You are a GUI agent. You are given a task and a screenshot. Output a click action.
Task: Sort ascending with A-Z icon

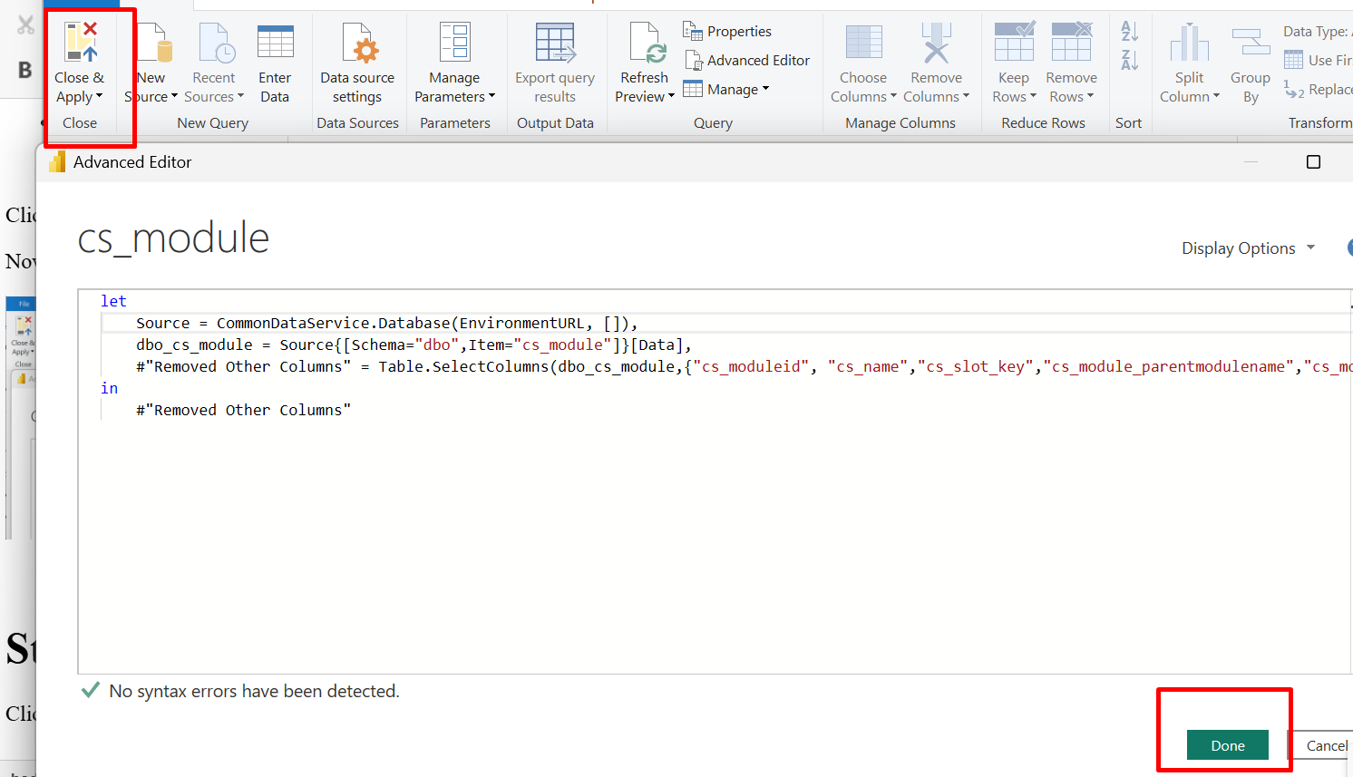pos(1129,32)
